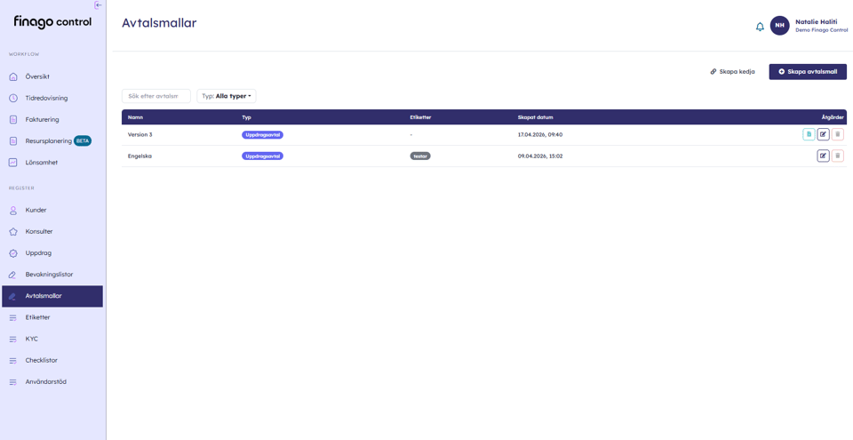Open the Version 3 document icon

coord(809,134)
